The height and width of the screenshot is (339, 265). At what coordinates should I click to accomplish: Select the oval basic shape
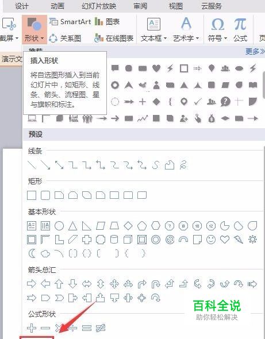pyautogui.click(x=59, y=226)
